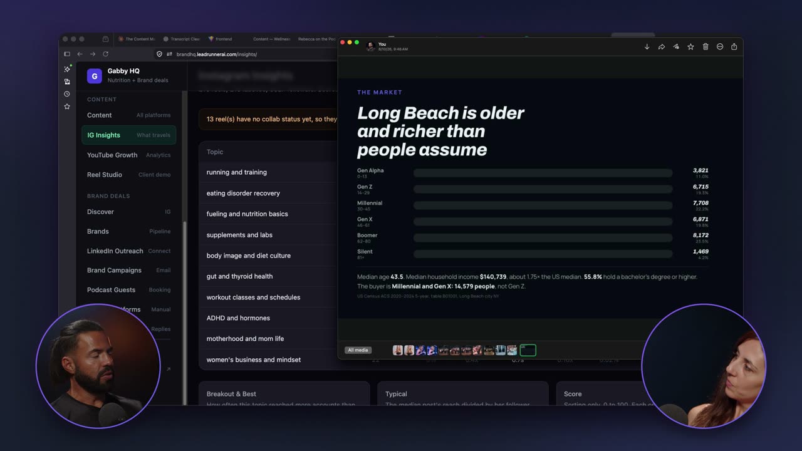Select the first thumbnail in media strip

coord(398,350)
